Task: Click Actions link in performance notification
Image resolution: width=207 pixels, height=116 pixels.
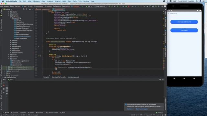Action: click(130, 109)
